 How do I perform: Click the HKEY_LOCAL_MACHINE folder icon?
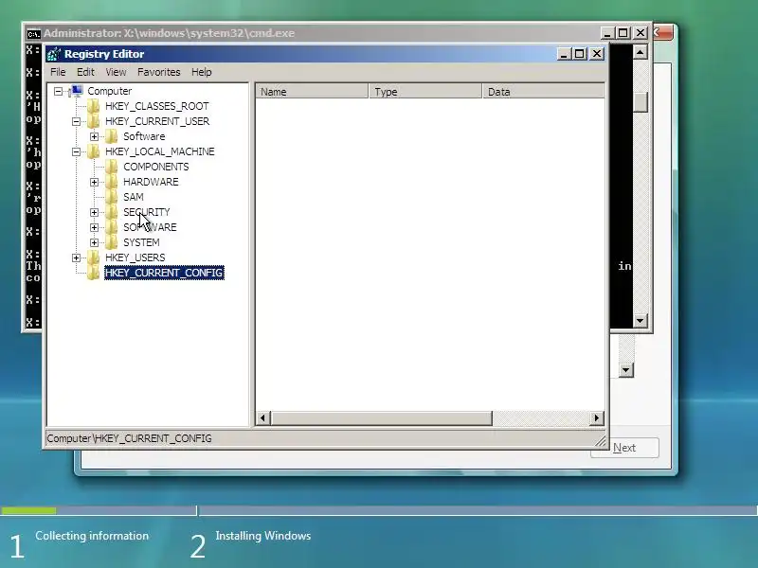pyautogui.click(x=93, y=151)
